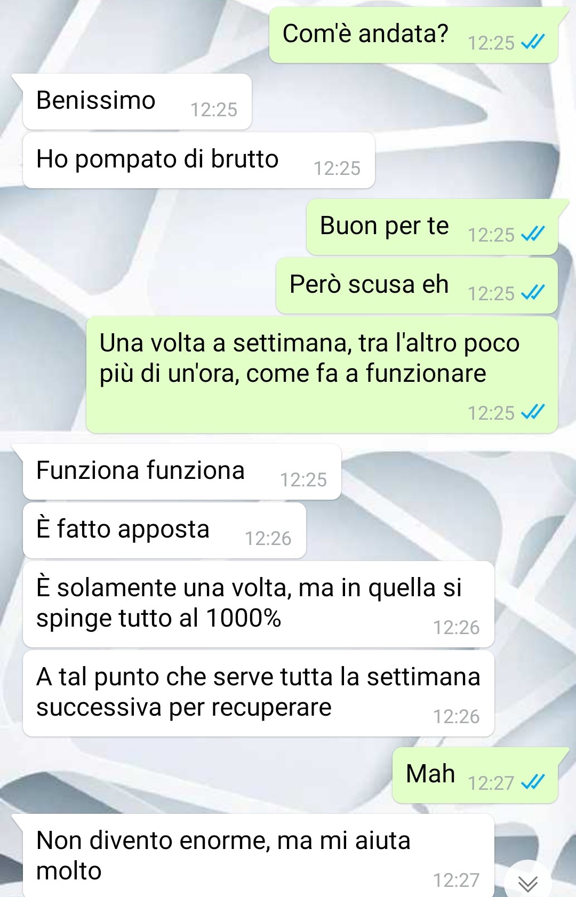Select the "Non divento enorme" message

tap(258, 855)
